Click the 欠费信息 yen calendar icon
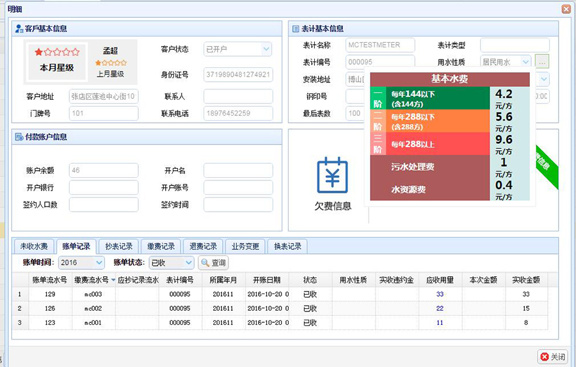This screenshot has height=367, width=576. tap(332, 175)
